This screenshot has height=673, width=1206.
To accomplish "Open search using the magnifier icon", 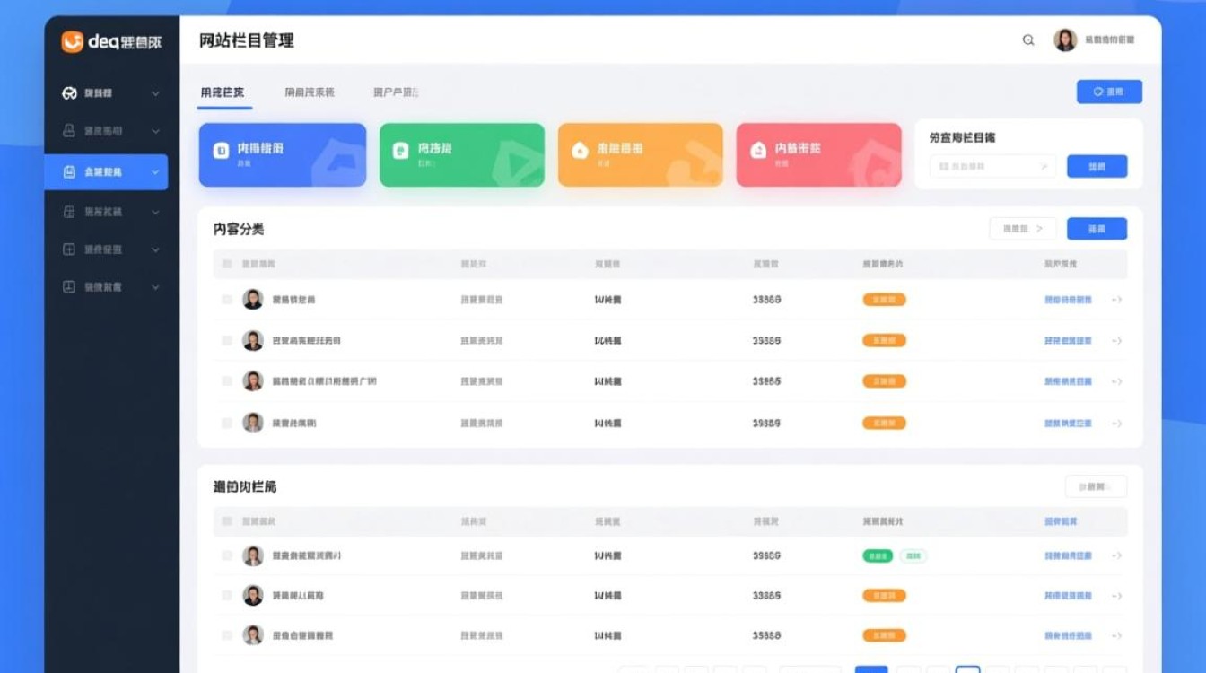I will (1028, 40).
